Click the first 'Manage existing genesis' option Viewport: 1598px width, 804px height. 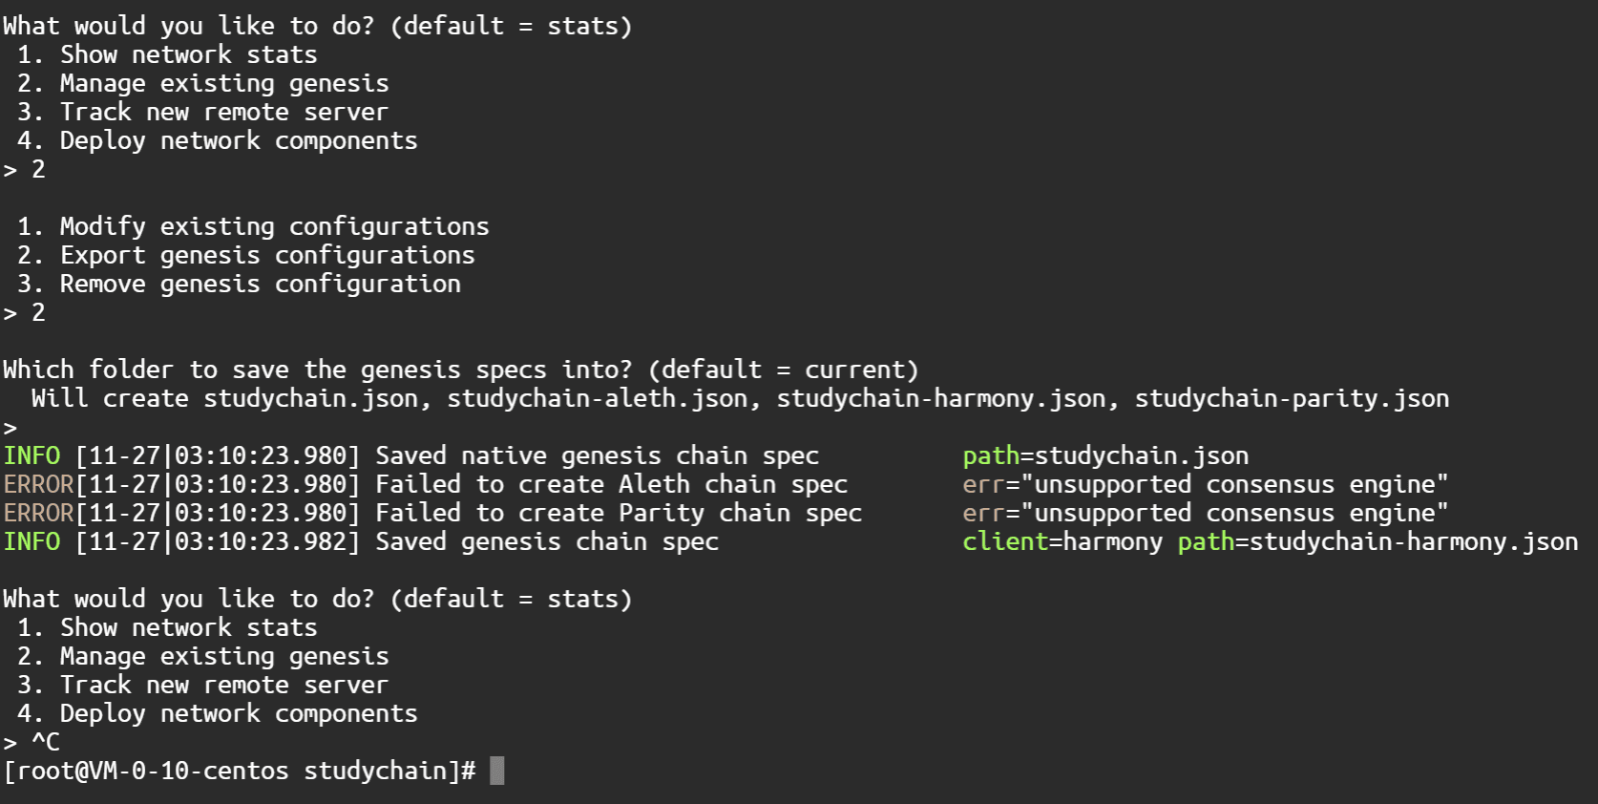[x=203, y=83]
